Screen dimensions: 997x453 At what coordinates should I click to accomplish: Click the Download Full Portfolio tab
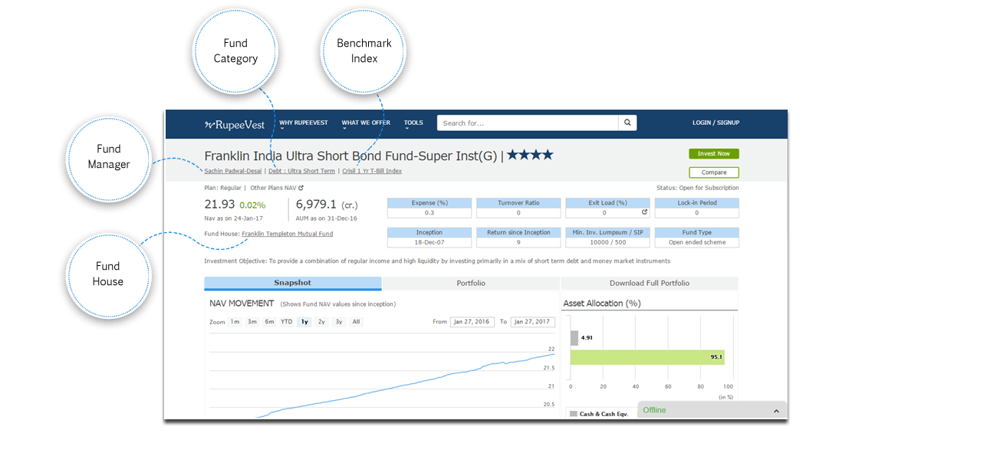pyautogui.click(x=650, y=283)
